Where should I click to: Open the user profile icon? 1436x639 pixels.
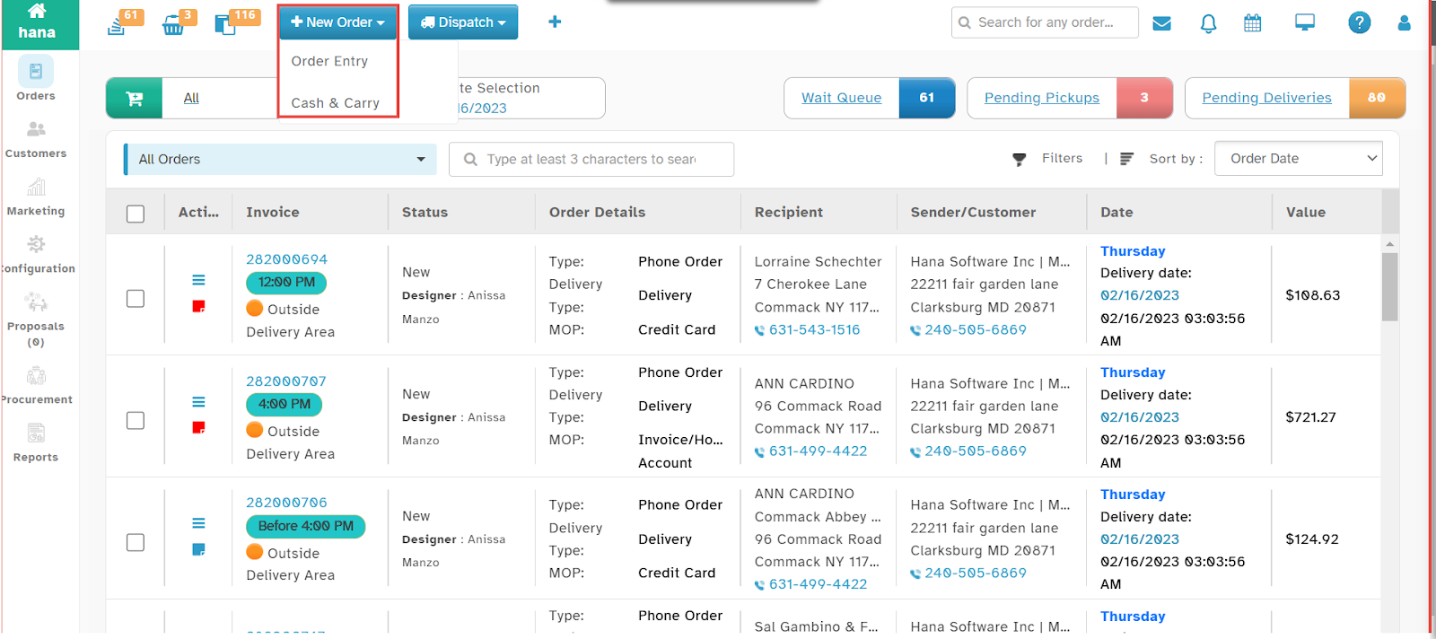(x=1404, y=22)
